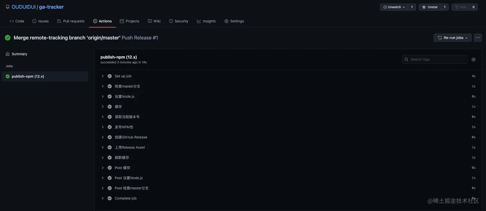
Task: Click the success check icon for Complete job
Action: point(110,198)
